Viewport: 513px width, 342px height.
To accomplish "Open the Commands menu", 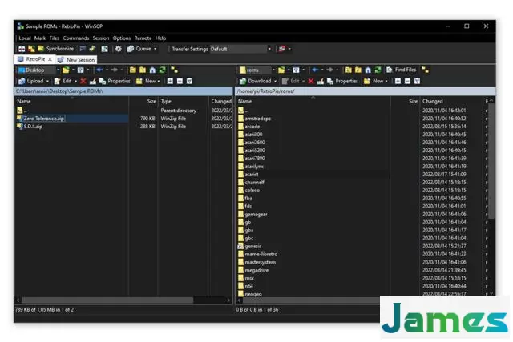I will tap(76, 38).
